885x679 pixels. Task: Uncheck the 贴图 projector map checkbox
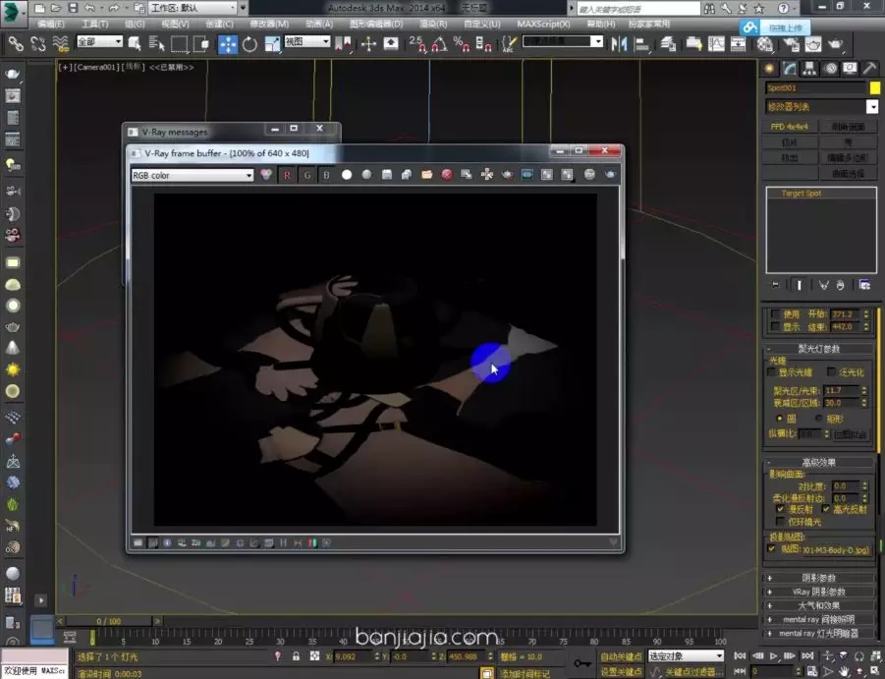772,548
